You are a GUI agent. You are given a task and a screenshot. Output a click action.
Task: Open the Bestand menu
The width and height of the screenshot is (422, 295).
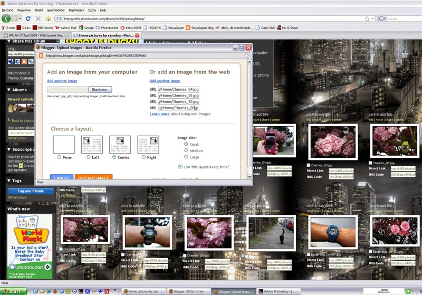click(x=7, y=10)
